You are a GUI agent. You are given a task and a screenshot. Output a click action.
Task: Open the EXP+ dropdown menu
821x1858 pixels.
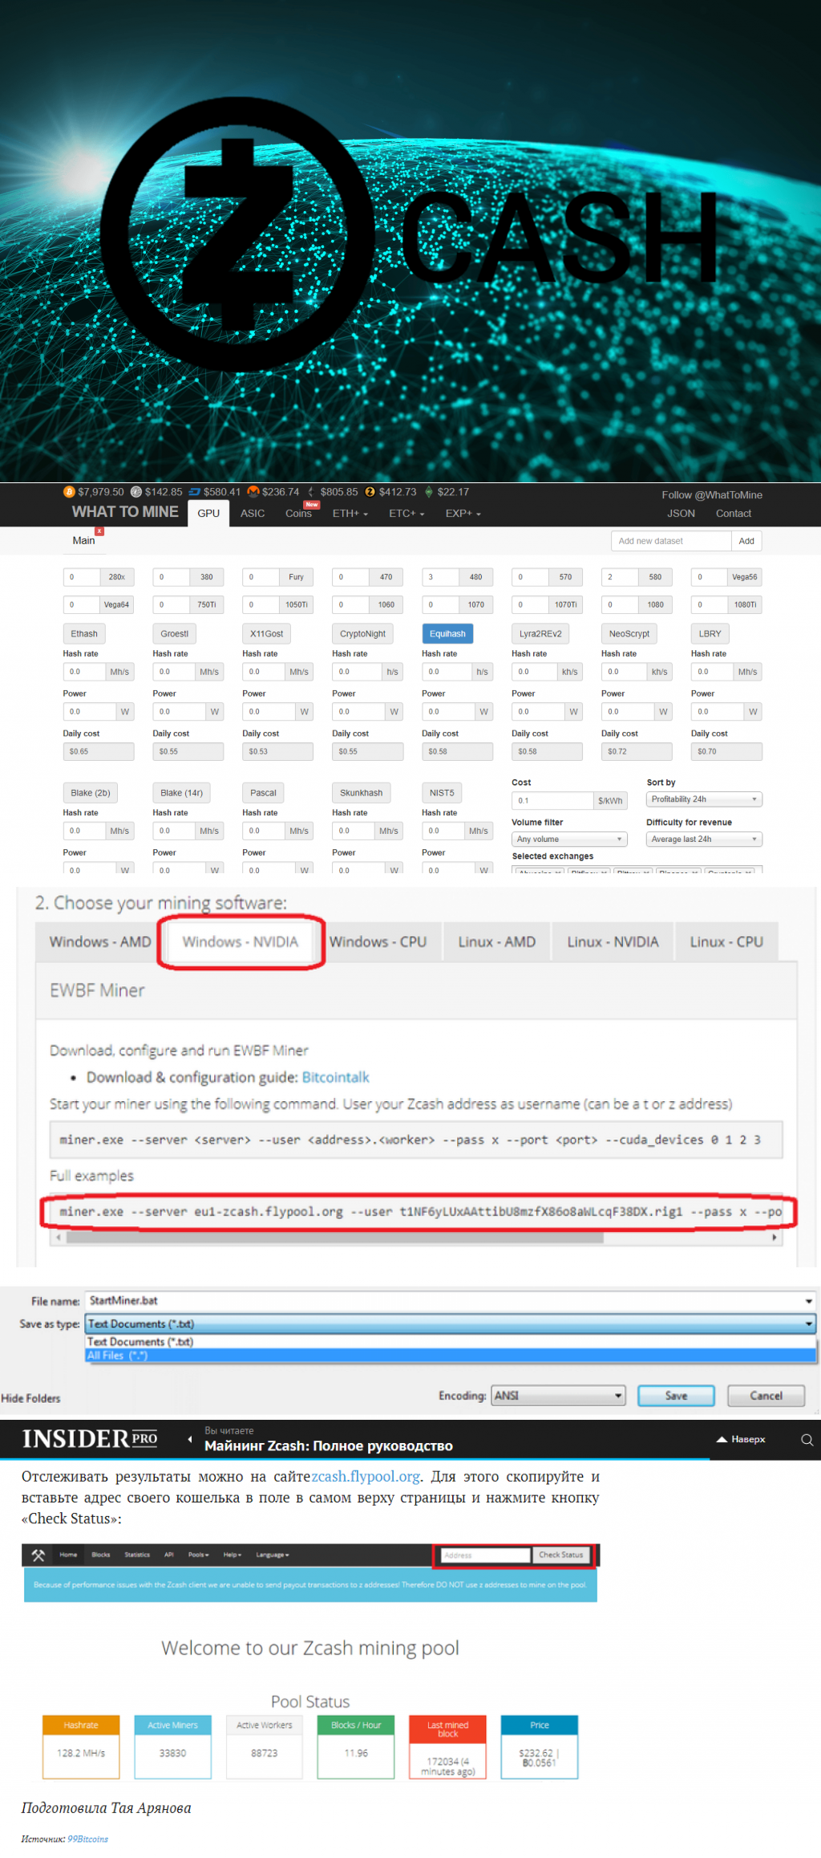(463, 514)
